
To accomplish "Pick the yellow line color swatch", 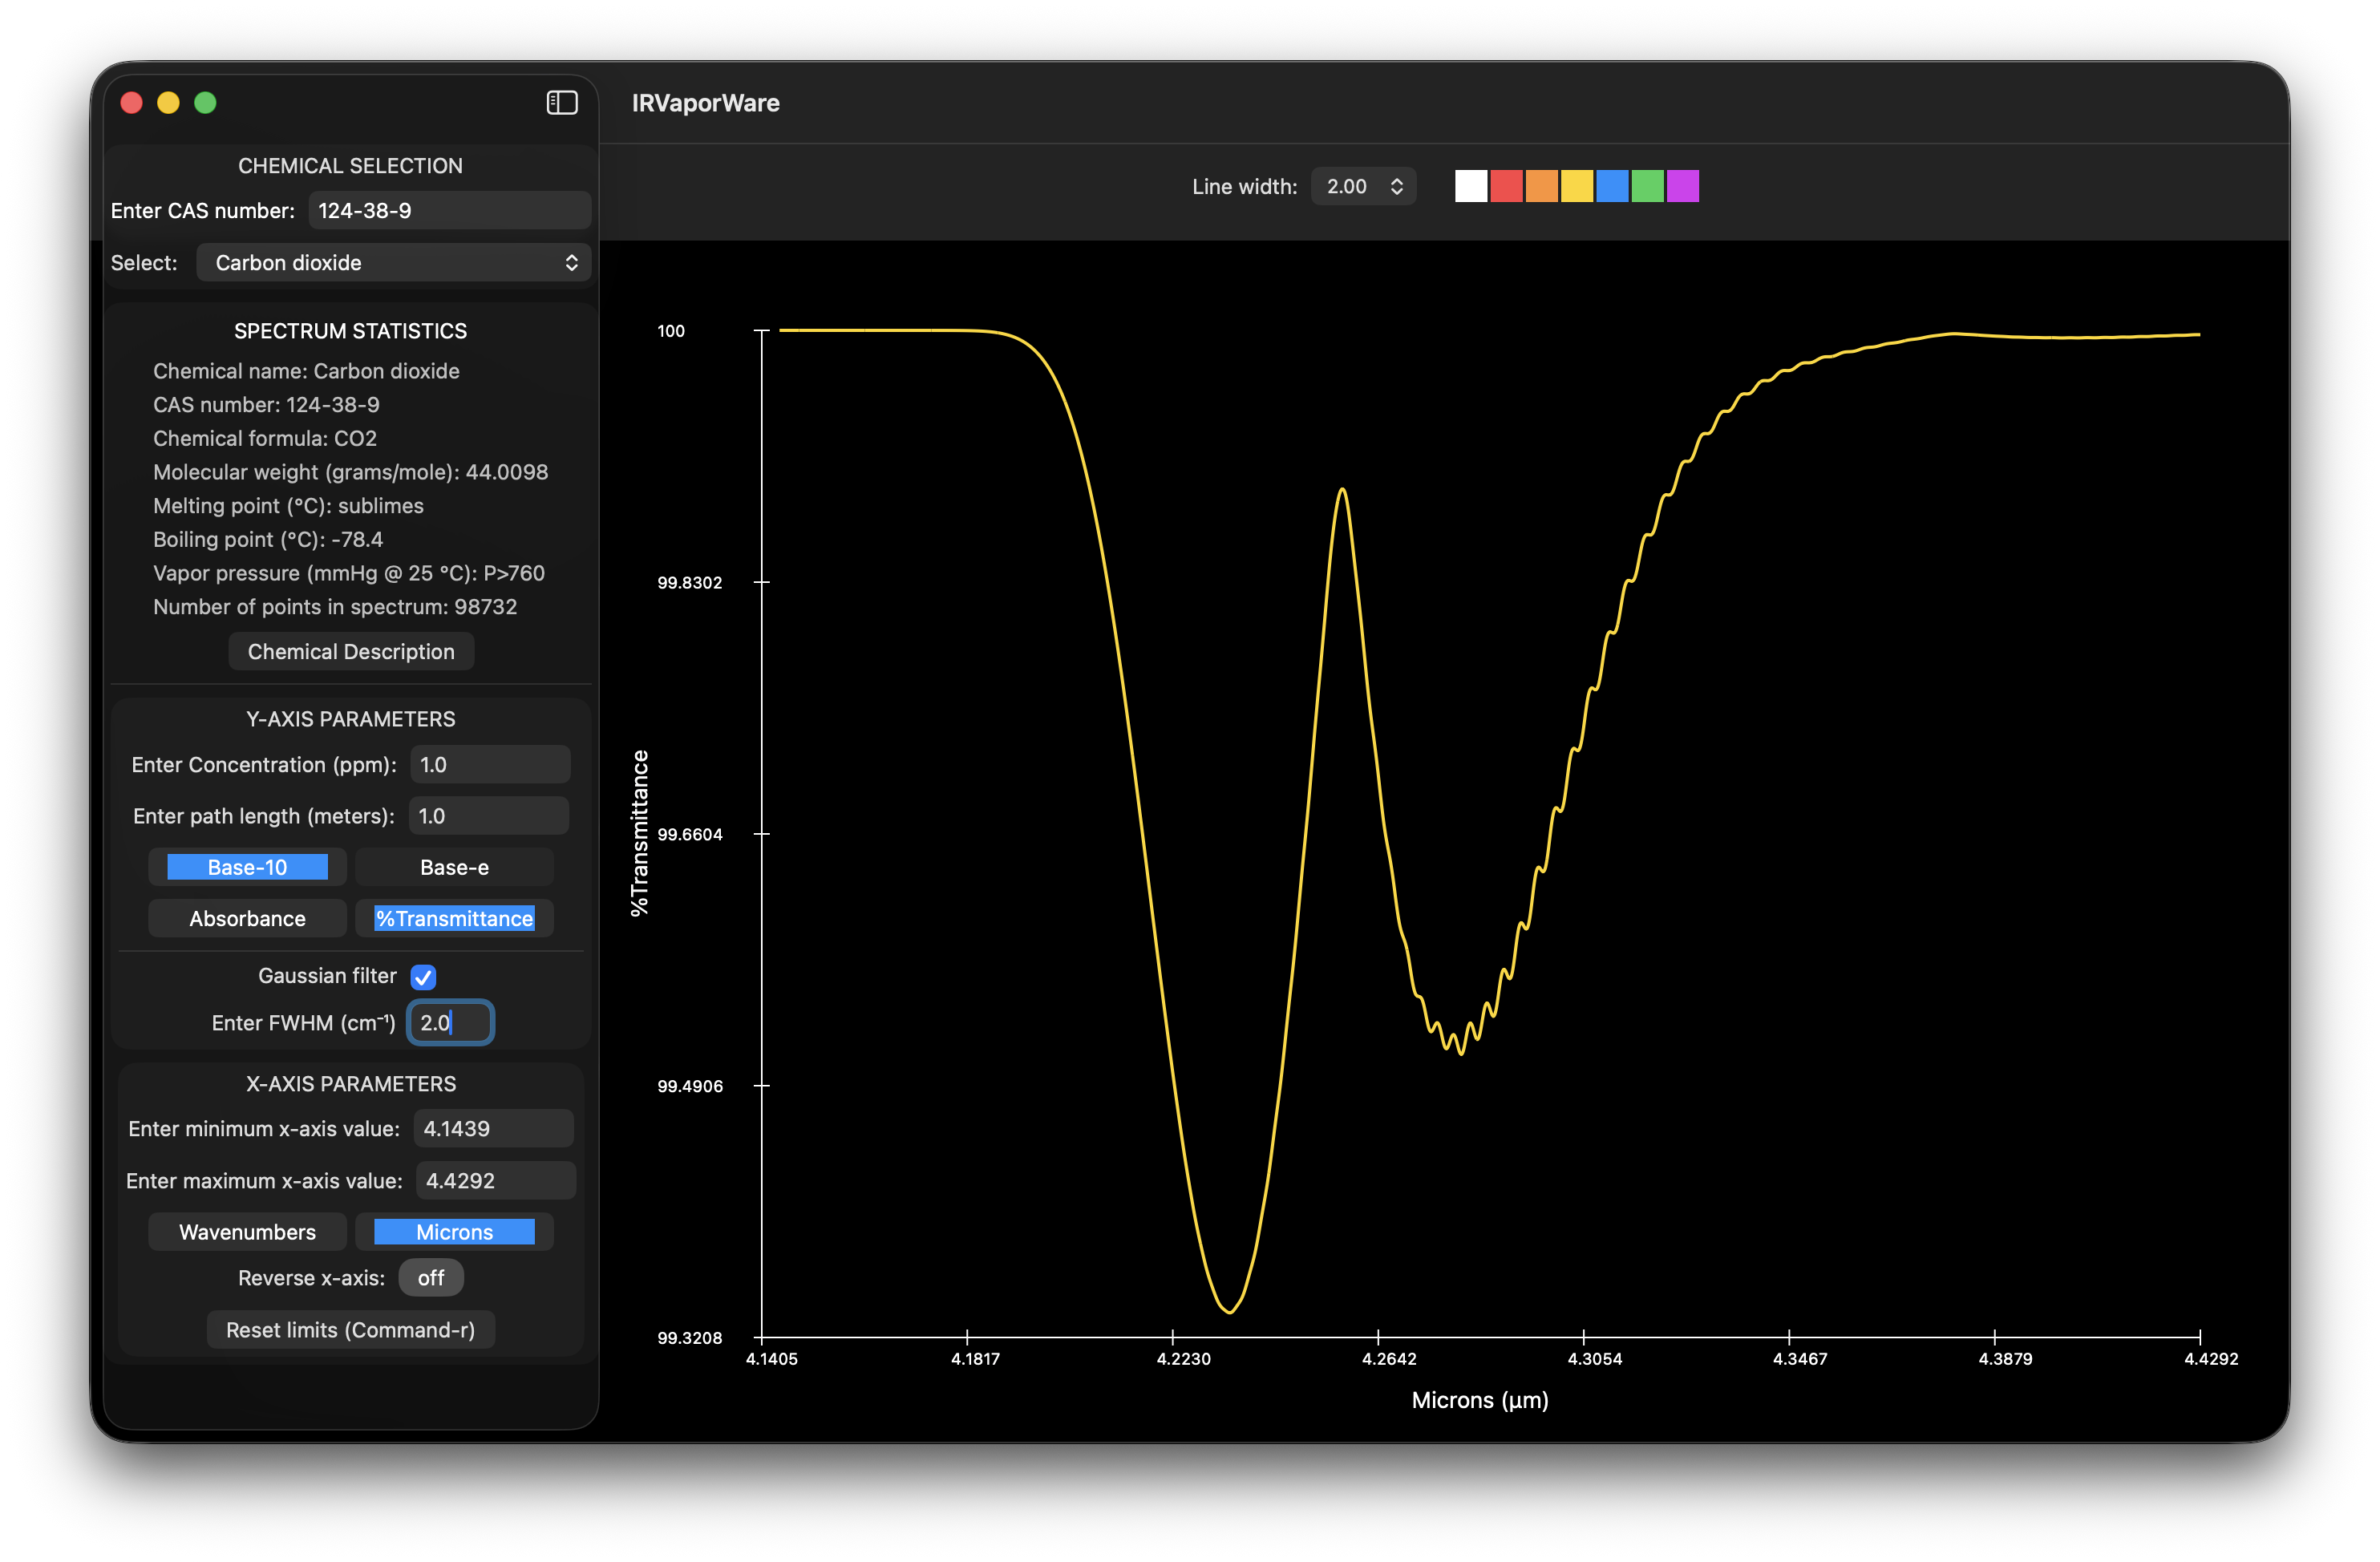I will (x=1577, y=186).
